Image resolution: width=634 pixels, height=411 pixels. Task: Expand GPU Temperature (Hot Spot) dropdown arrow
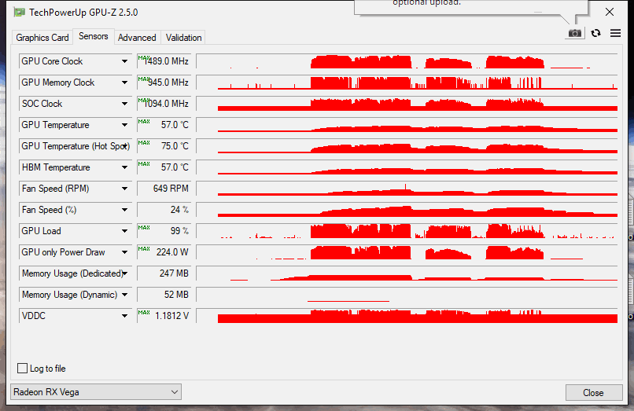click(125, 146)
